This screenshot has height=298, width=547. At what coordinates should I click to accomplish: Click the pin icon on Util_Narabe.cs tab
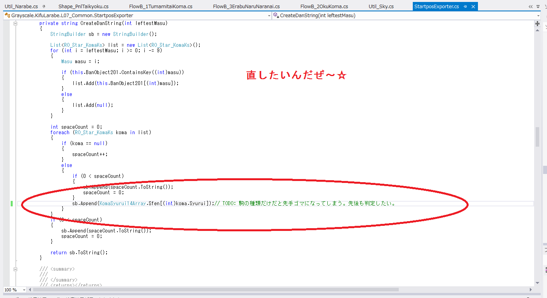[44, 7]
